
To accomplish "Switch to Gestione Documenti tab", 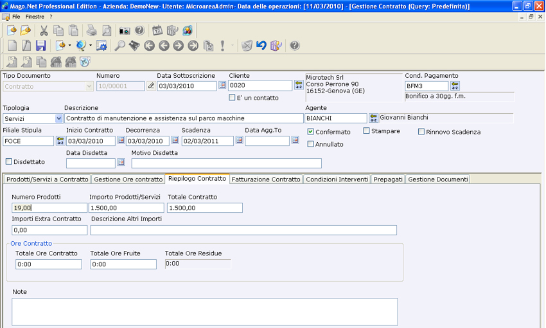I will [x=437, y=179].
